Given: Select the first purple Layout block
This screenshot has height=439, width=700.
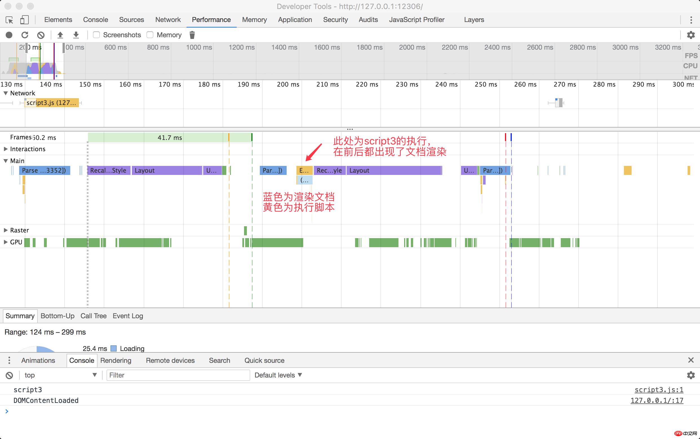Looking at the screenshot, I should tap(167, 170).
